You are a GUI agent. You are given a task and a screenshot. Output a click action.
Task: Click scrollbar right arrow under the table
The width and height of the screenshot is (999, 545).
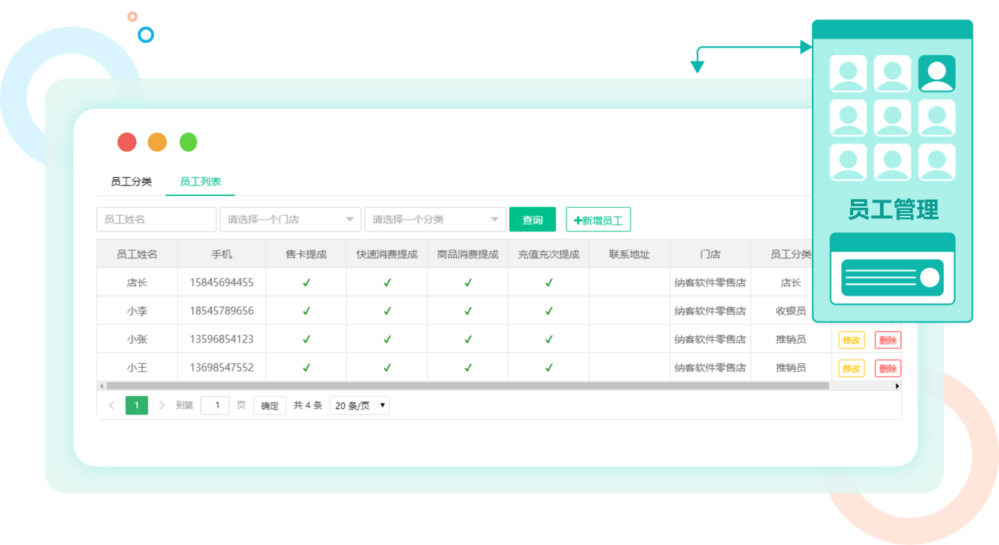(x=897, y=386)
